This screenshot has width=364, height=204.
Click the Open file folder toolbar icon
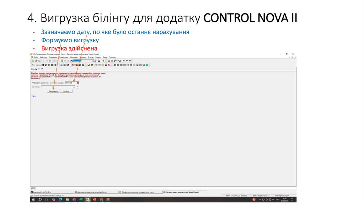pyautogui.click(x=36, y=60)
